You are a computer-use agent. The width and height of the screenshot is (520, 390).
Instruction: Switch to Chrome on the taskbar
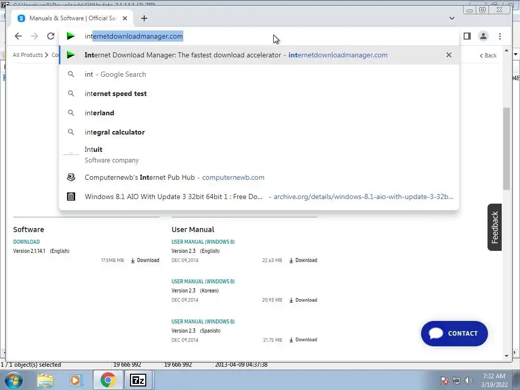108,380
